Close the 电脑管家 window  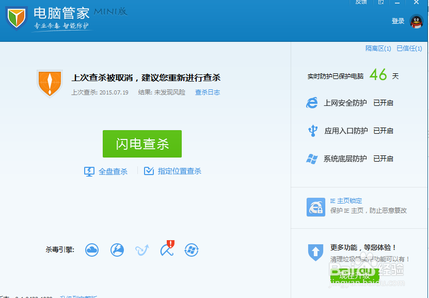[416, 2]
